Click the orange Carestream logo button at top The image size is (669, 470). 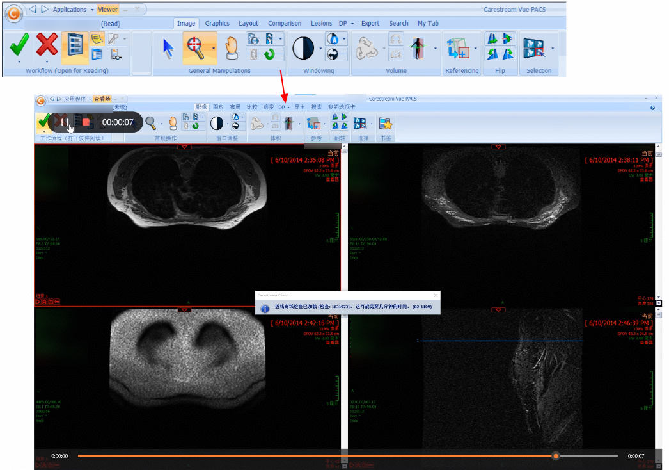[13, 14]
